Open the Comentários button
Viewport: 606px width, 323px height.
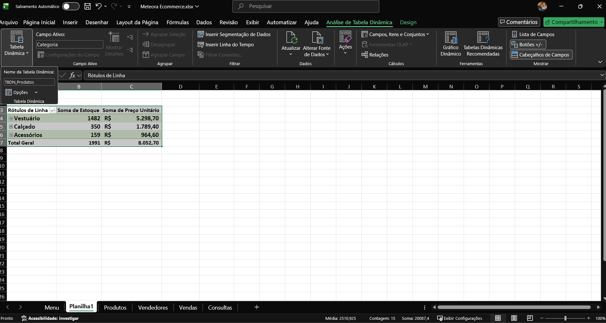[x=519, y=22]
